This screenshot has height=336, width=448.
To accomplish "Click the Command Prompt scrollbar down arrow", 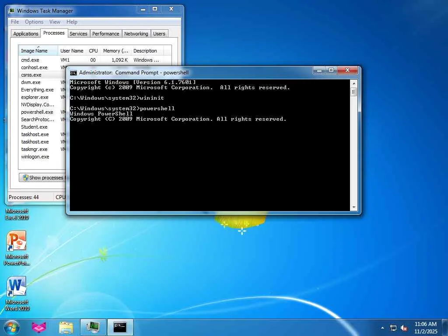I will click(x=353, y=207).
